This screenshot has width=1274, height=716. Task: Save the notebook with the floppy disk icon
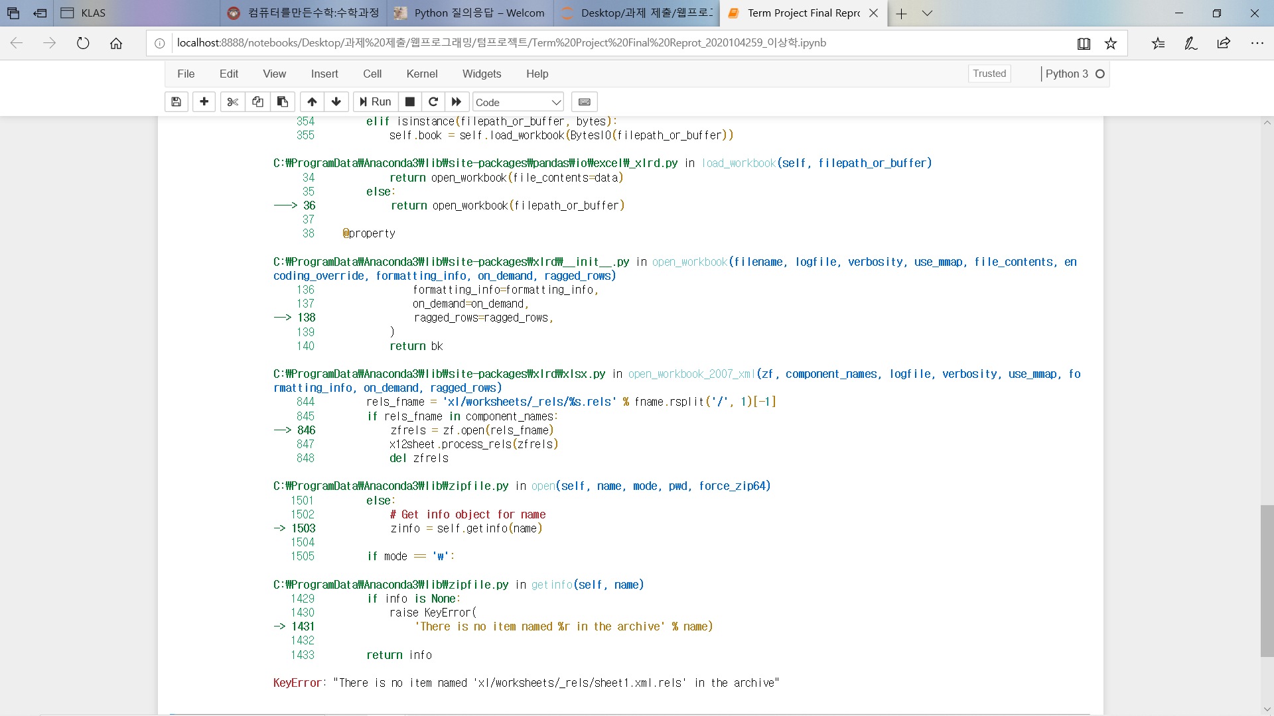176,101
